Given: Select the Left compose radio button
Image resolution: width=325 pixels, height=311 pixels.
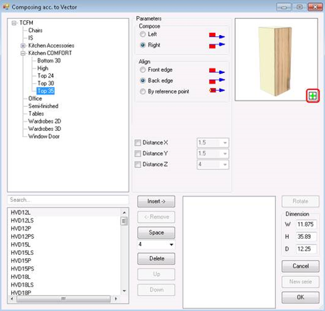Looking at the screenshot, I should 143,34.
